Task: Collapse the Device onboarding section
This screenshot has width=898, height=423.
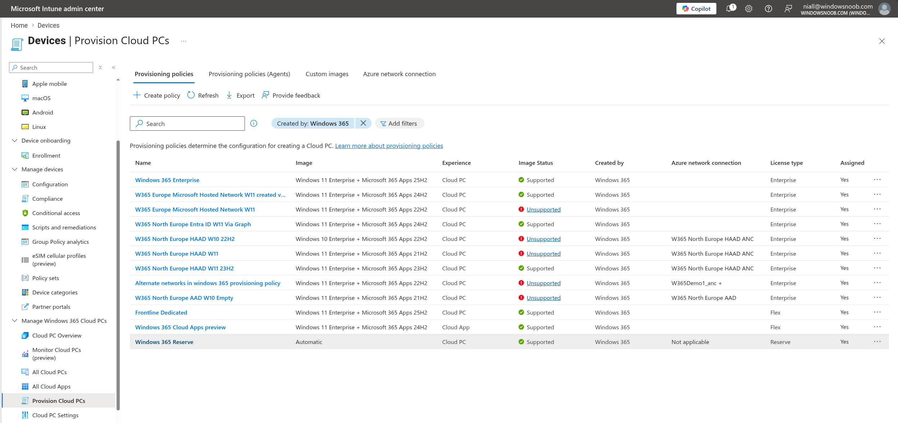Action: tap(15, 140)
